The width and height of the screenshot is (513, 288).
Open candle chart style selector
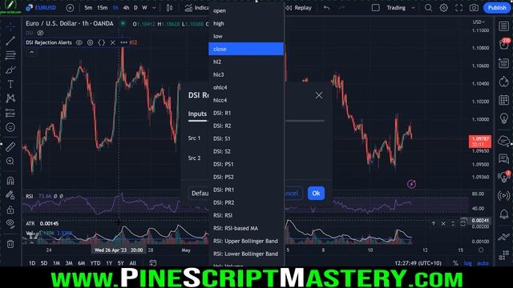169,8
